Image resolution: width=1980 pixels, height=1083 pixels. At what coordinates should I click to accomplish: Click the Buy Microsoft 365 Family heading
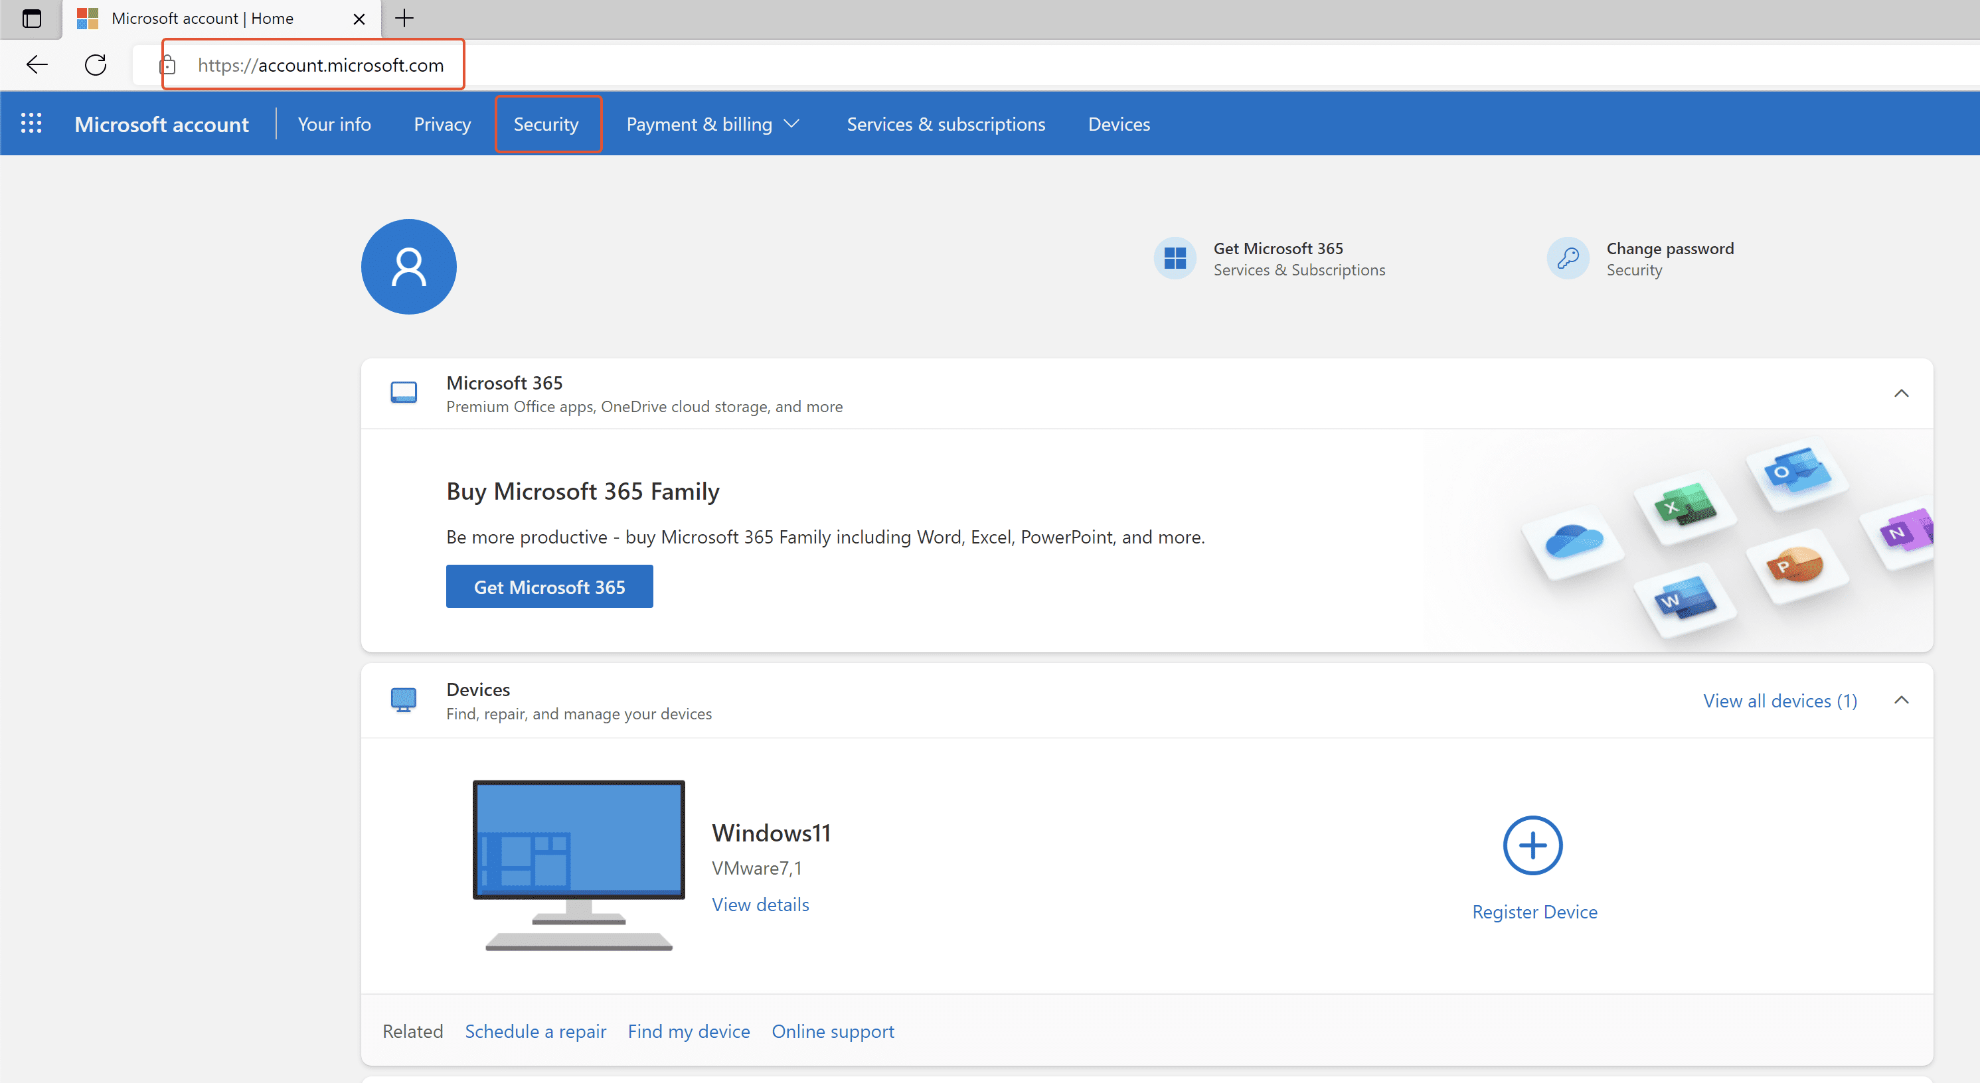(x=582, y=492)
